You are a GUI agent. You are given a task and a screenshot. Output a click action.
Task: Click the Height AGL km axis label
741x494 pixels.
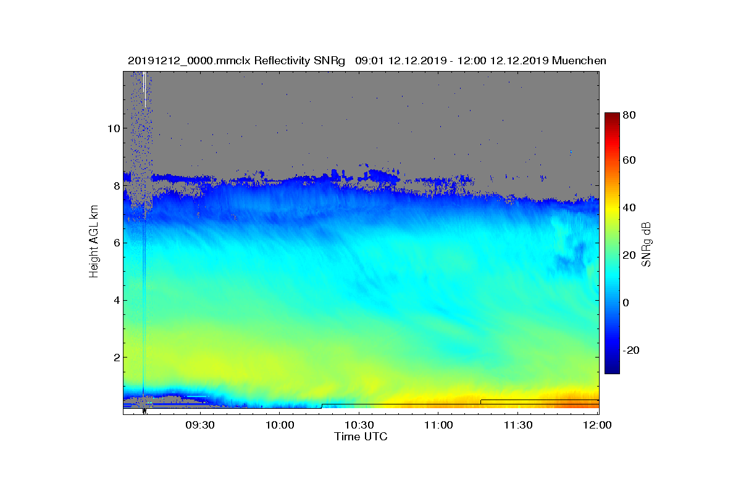(x=94, y=241)
